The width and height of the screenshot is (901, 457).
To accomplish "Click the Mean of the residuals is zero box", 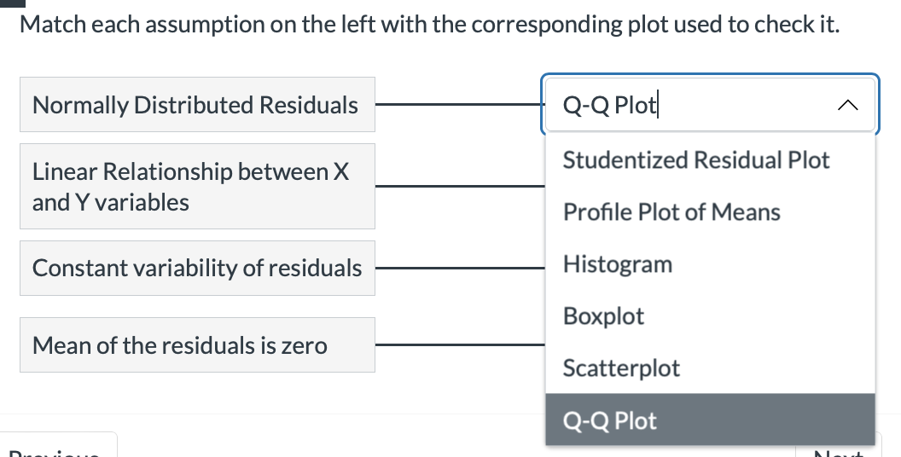I will tap(197, 345).
